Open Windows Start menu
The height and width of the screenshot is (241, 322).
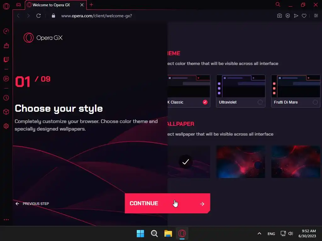tap(141, 233)
